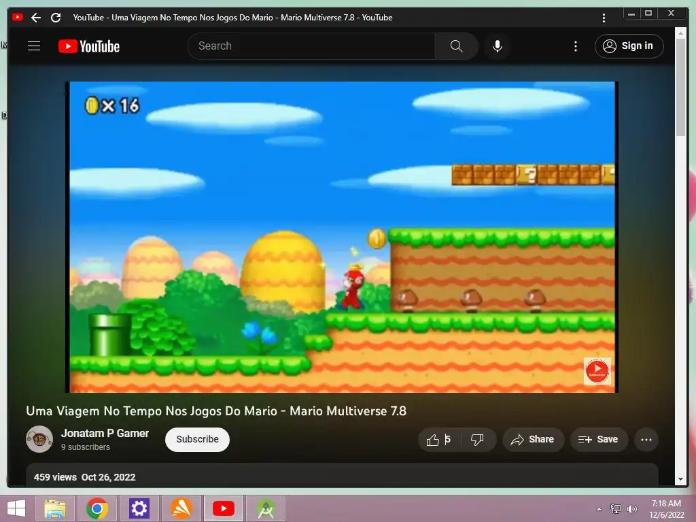696x522 pixels.
Task: Click the magnifier search button
Action: 456,46
